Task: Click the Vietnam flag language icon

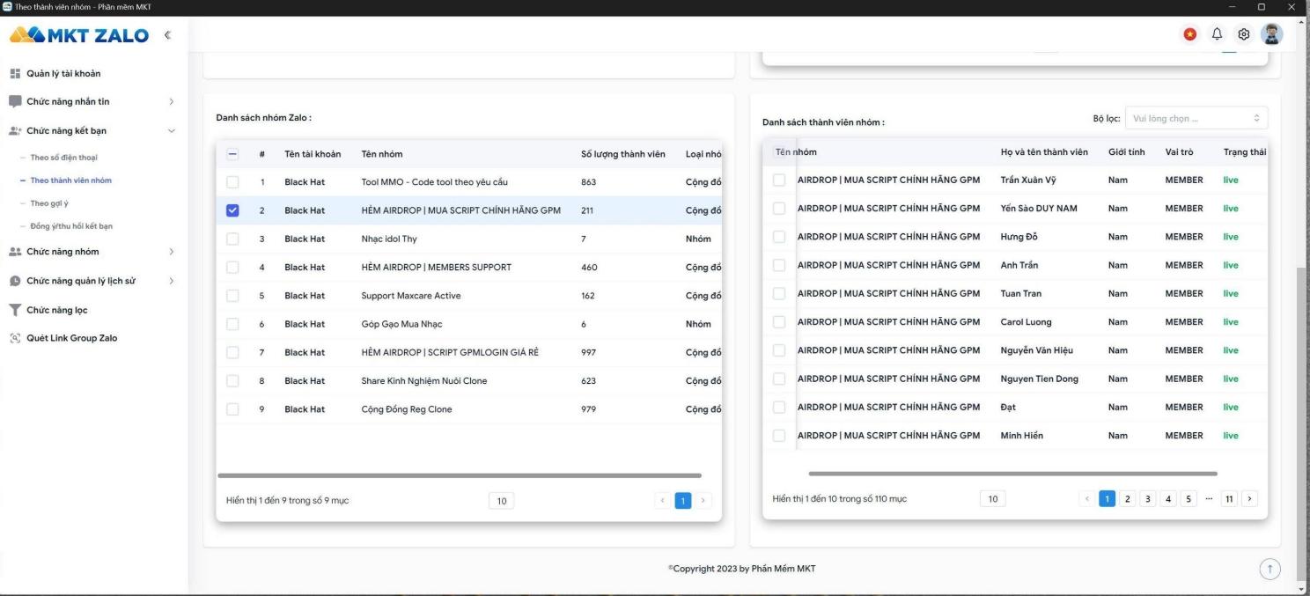Action: click(x=1190, y=34)
